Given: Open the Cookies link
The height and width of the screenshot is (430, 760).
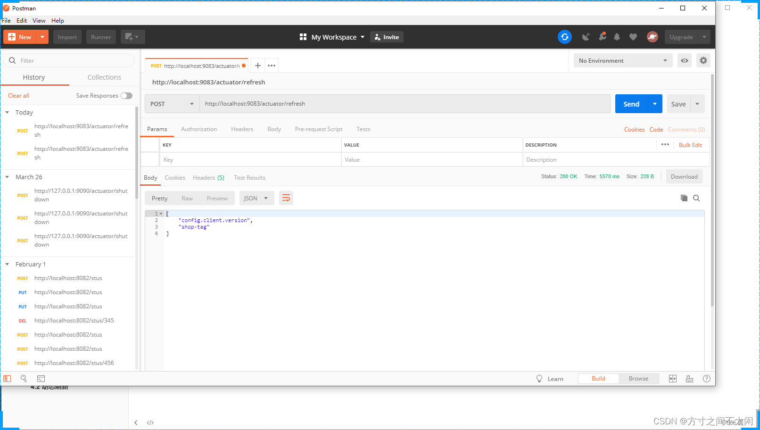Looking at the screenshot, I should [634, 129].
